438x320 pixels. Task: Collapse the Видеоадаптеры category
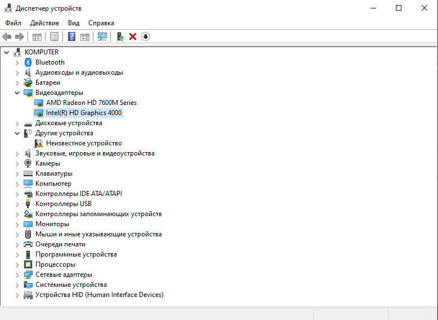(17, 93)
